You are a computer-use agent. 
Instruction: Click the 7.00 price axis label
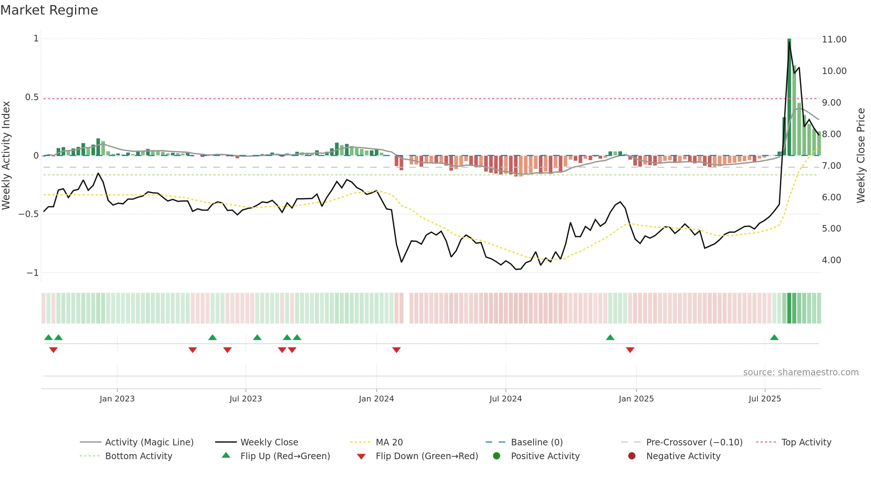click(x=831, y=166)
